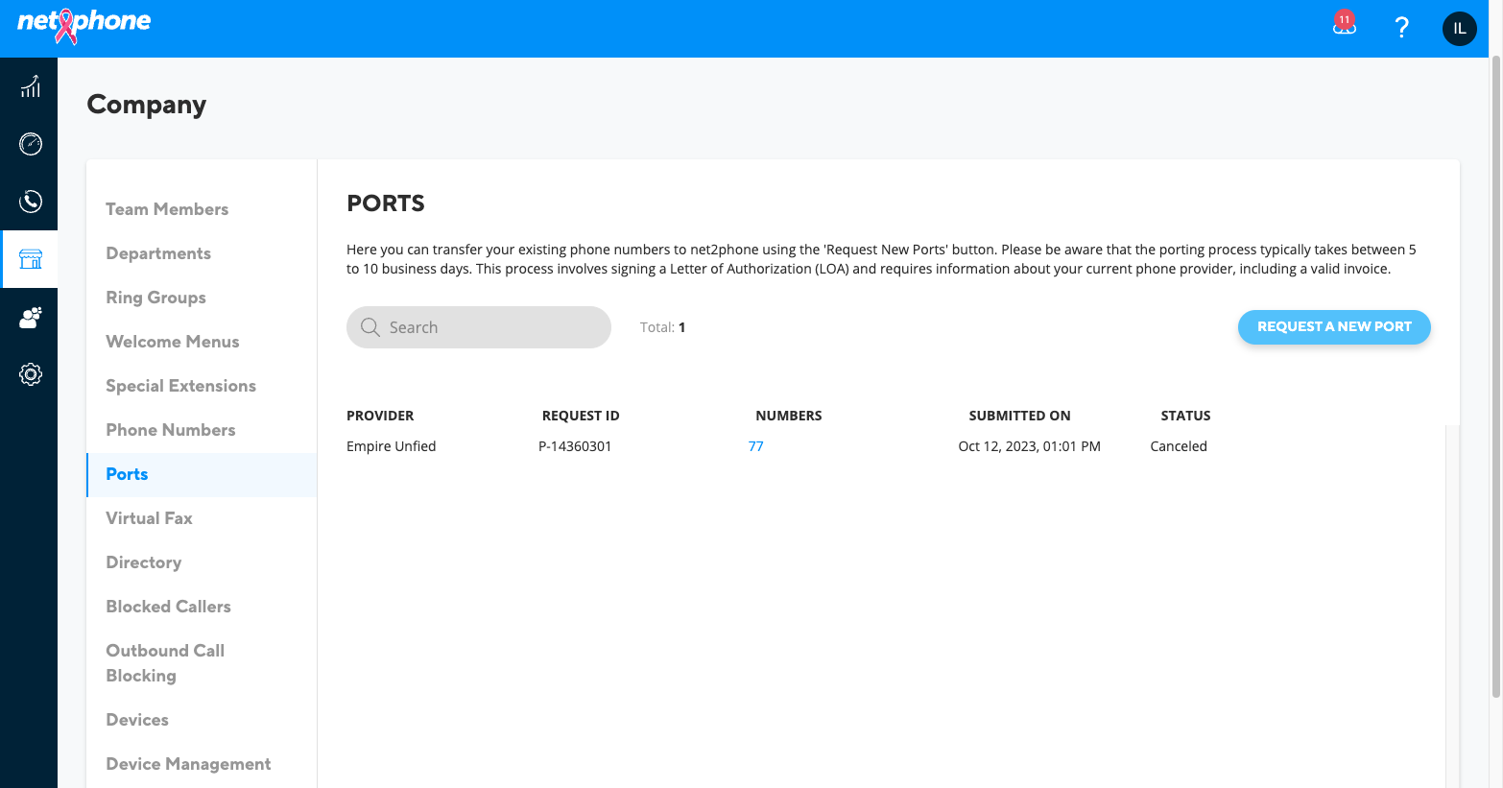
Task: Open the Directory section
Action: [x=143, y=562]
